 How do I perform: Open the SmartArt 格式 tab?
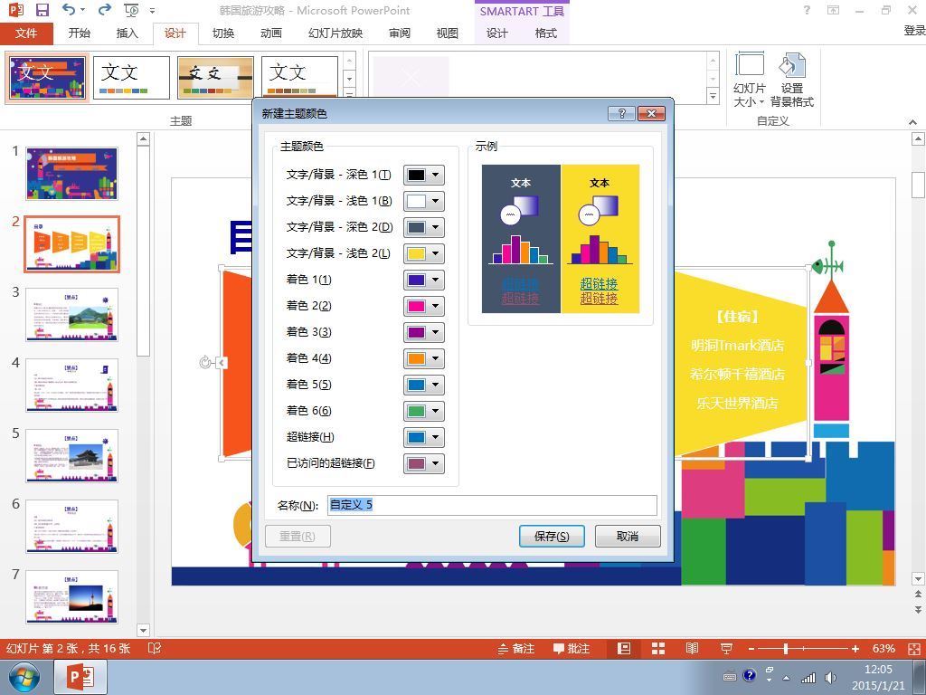click(x=545, y=33)
